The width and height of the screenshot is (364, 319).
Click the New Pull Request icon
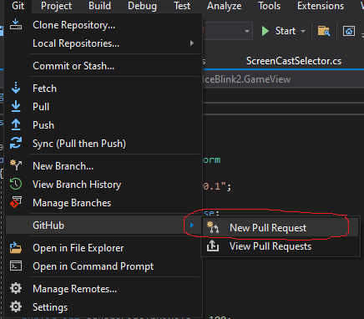[x=213, y=227]
